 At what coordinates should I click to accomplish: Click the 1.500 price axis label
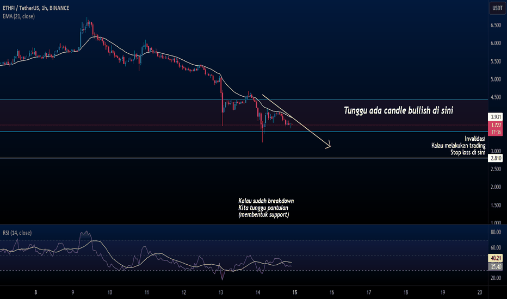496,205
